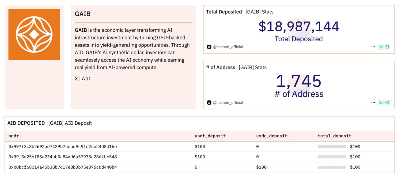Open three-dot menu on # of Address card
Screen dimensions: 398x174
click(x=373, y=102)
